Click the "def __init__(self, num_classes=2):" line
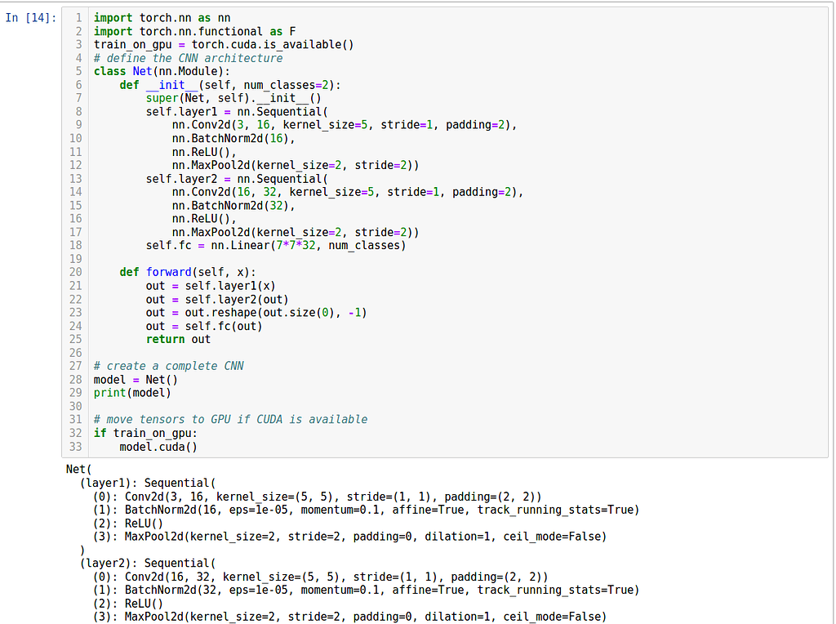This screenshot has height=624, width=836. tap(230, 85)
